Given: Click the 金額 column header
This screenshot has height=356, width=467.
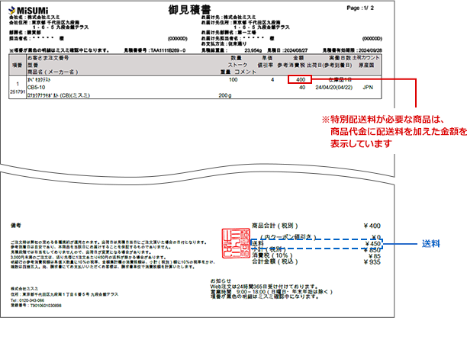Looking at the screenshot, I should 298,58.
